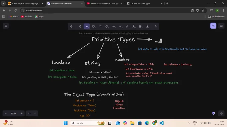Open the green Chrome profile avatar
The image size is (227, 127).
coord(217,10)
